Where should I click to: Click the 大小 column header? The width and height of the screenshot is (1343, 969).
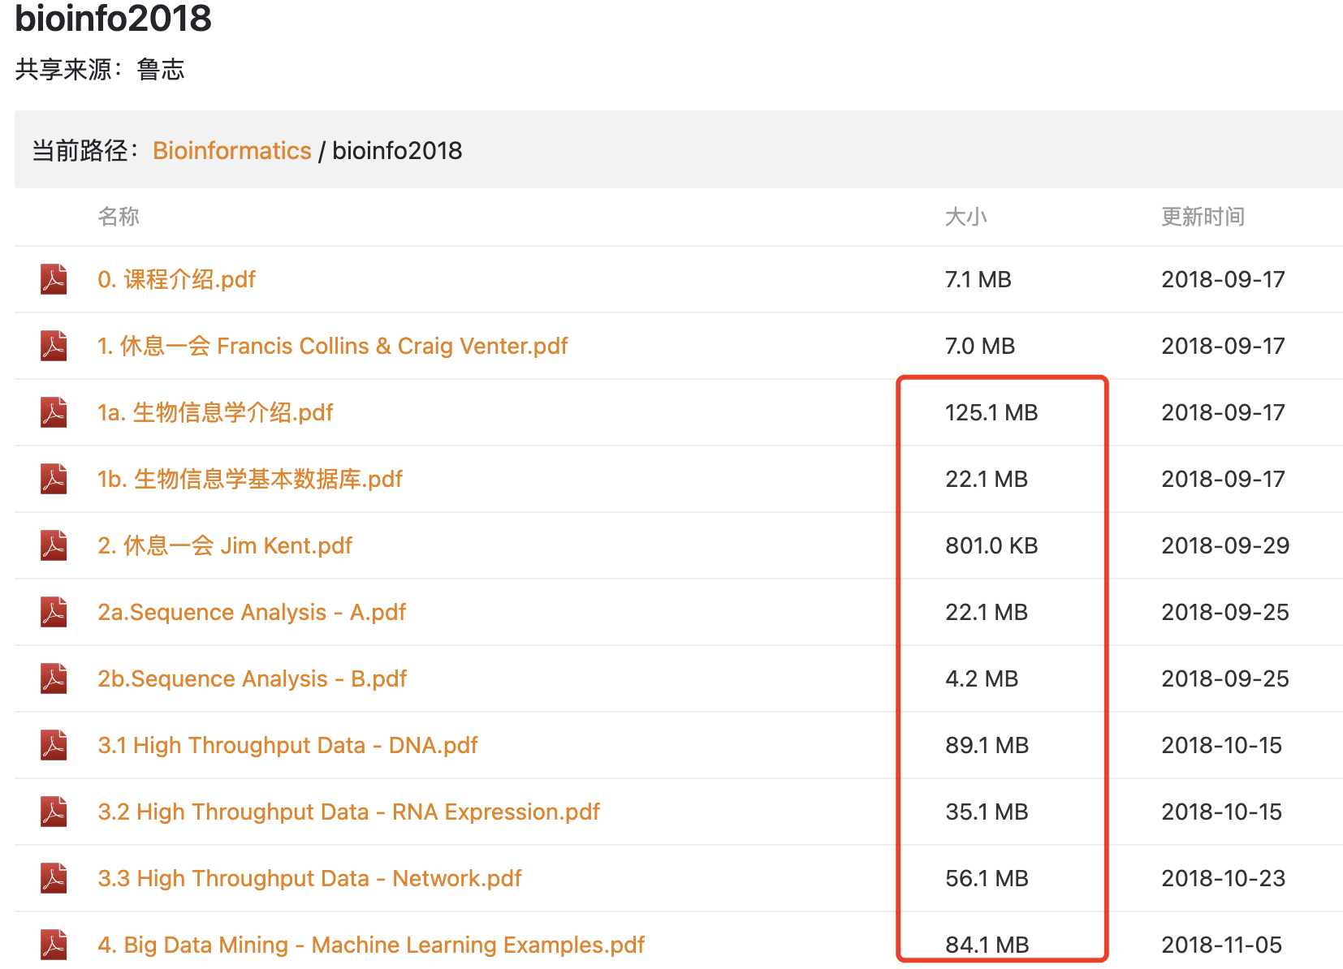pos(965,217)
